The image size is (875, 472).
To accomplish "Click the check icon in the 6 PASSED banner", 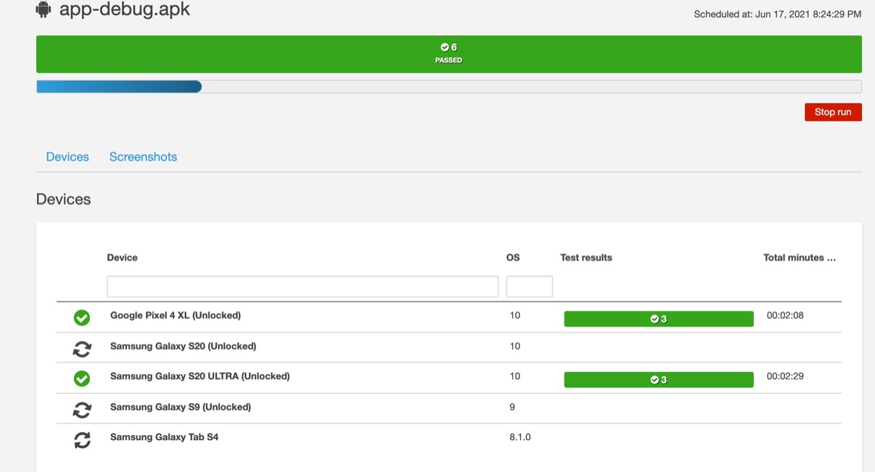I will click(x=445, y=47).
